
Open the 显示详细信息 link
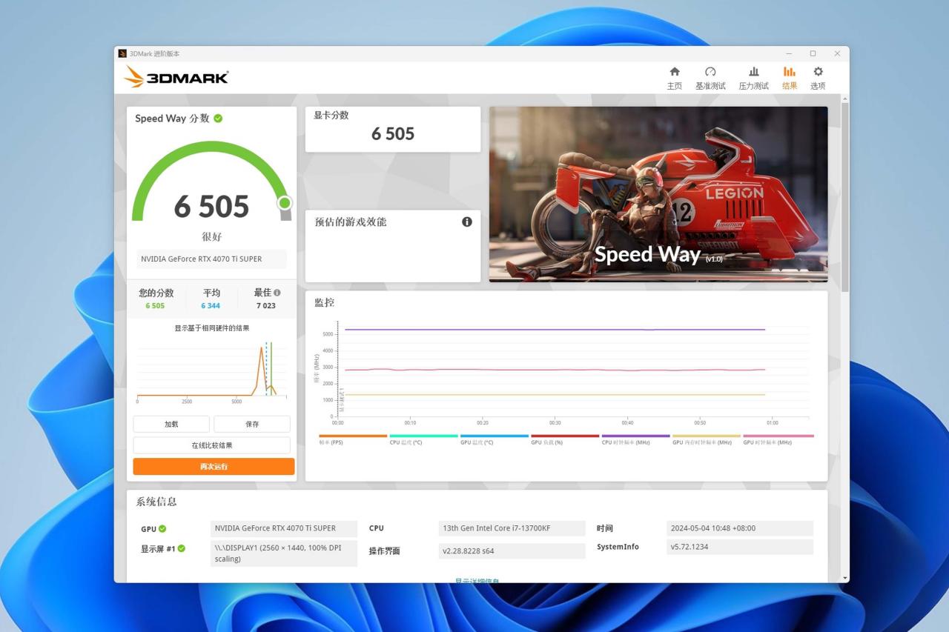pos(477,581)
